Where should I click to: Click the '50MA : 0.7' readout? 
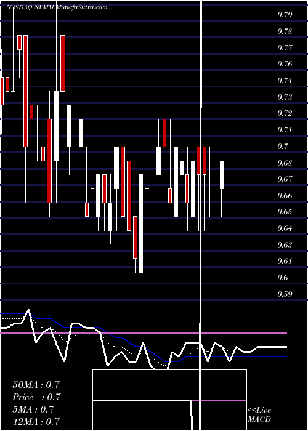[x=36, y=385]
